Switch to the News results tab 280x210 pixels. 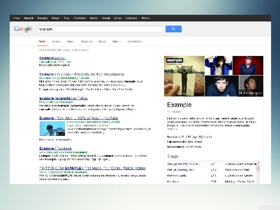tap(102, 42)
